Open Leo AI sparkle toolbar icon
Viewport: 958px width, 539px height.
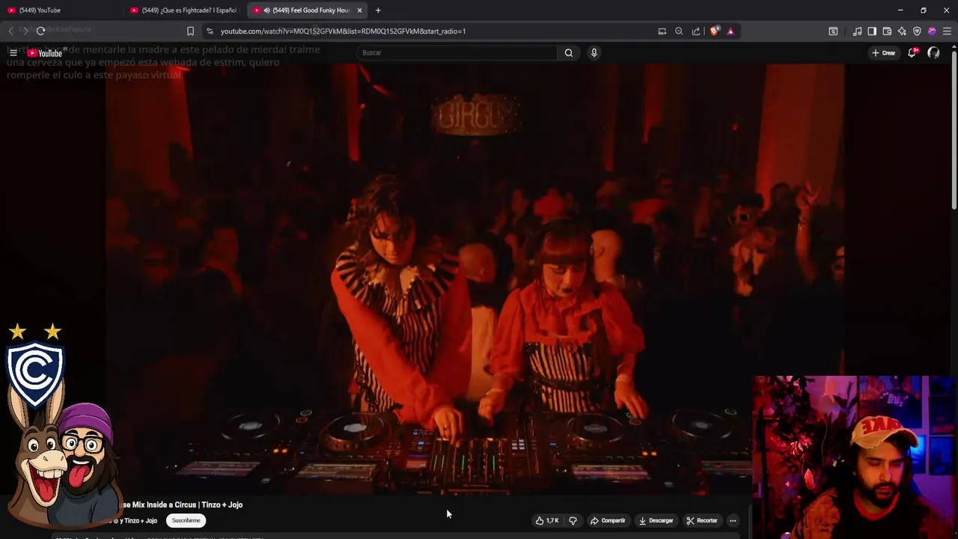pos(902,31)
